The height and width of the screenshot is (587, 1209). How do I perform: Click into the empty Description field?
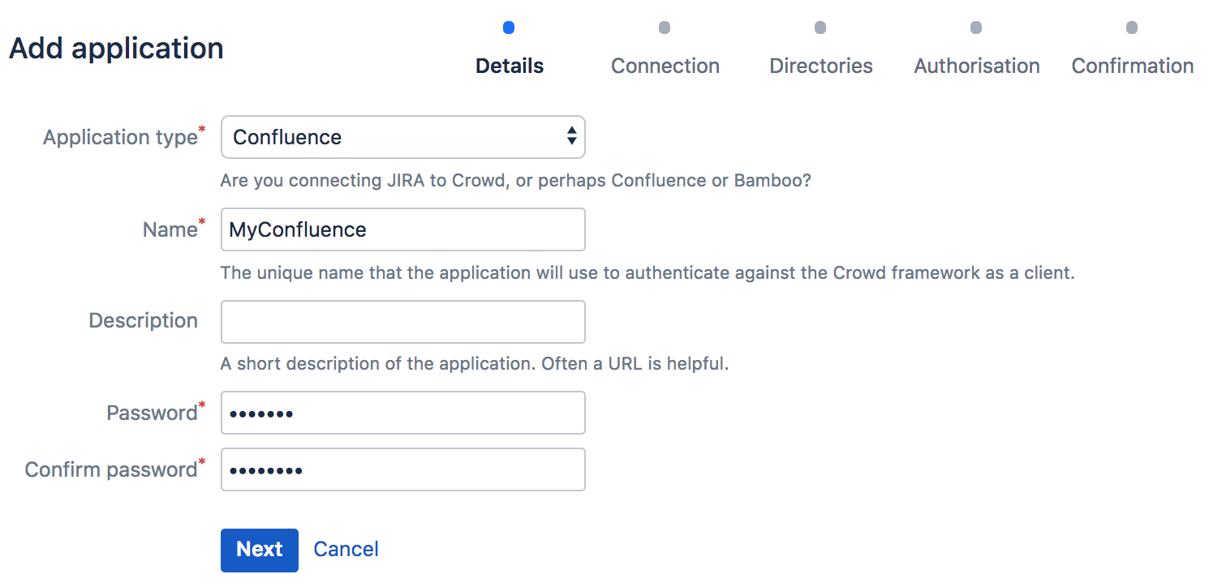pyautogui.click(x=402, y=322)
